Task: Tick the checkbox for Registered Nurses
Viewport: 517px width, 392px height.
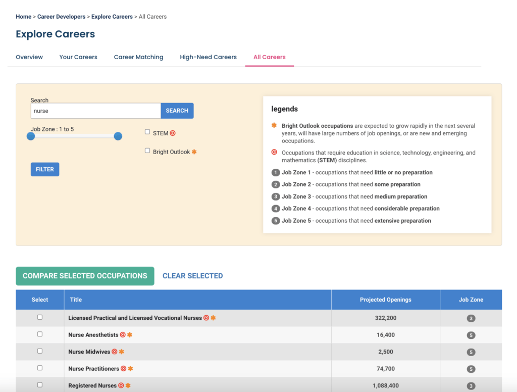Action: coord(40,385)
